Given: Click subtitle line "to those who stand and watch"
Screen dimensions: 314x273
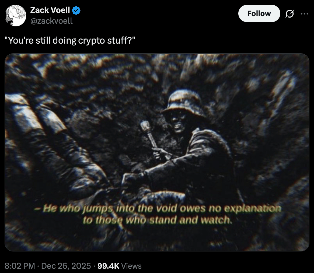Looking at the screenshot, I should tap(158, 220).
